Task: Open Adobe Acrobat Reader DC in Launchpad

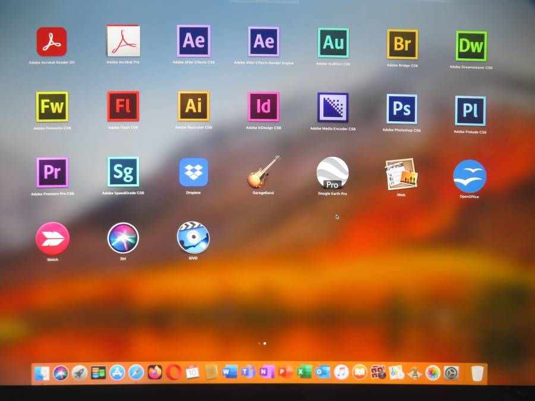Action: (x=52, y=42)
